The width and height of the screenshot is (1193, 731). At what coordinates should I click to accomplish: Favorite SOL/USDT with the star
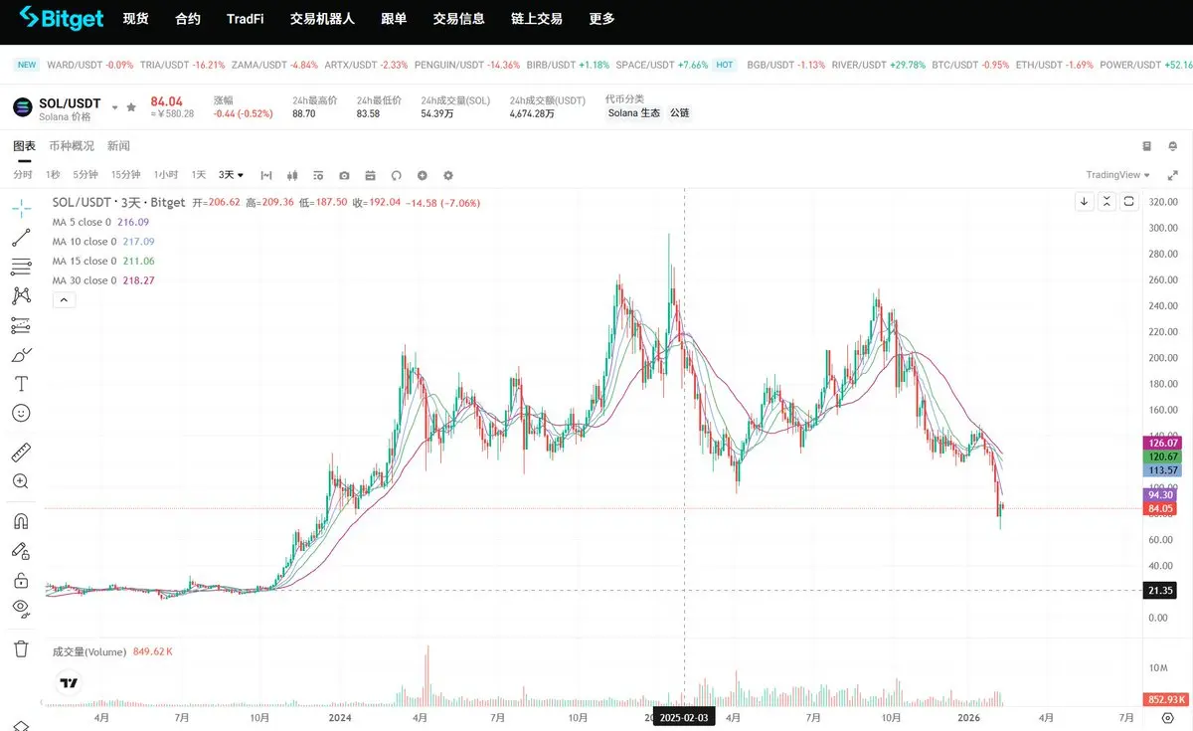coord(131,106)
